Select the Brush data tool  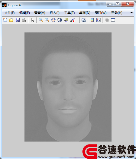coord(72,20)
